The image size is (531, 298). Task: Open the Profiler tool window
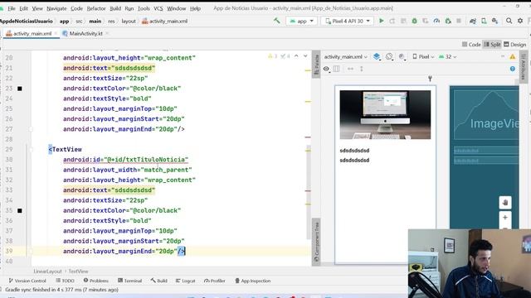coord(215,281)
